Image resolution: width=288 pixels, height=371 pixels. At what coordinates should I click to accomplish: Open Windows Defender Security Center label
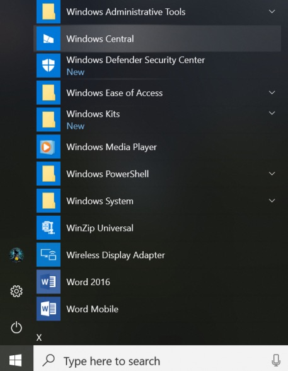(x=135, y=60)
